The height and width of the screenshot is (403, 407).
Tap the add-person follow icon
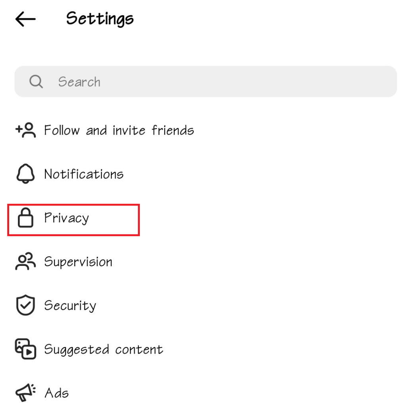click(25, 130)
